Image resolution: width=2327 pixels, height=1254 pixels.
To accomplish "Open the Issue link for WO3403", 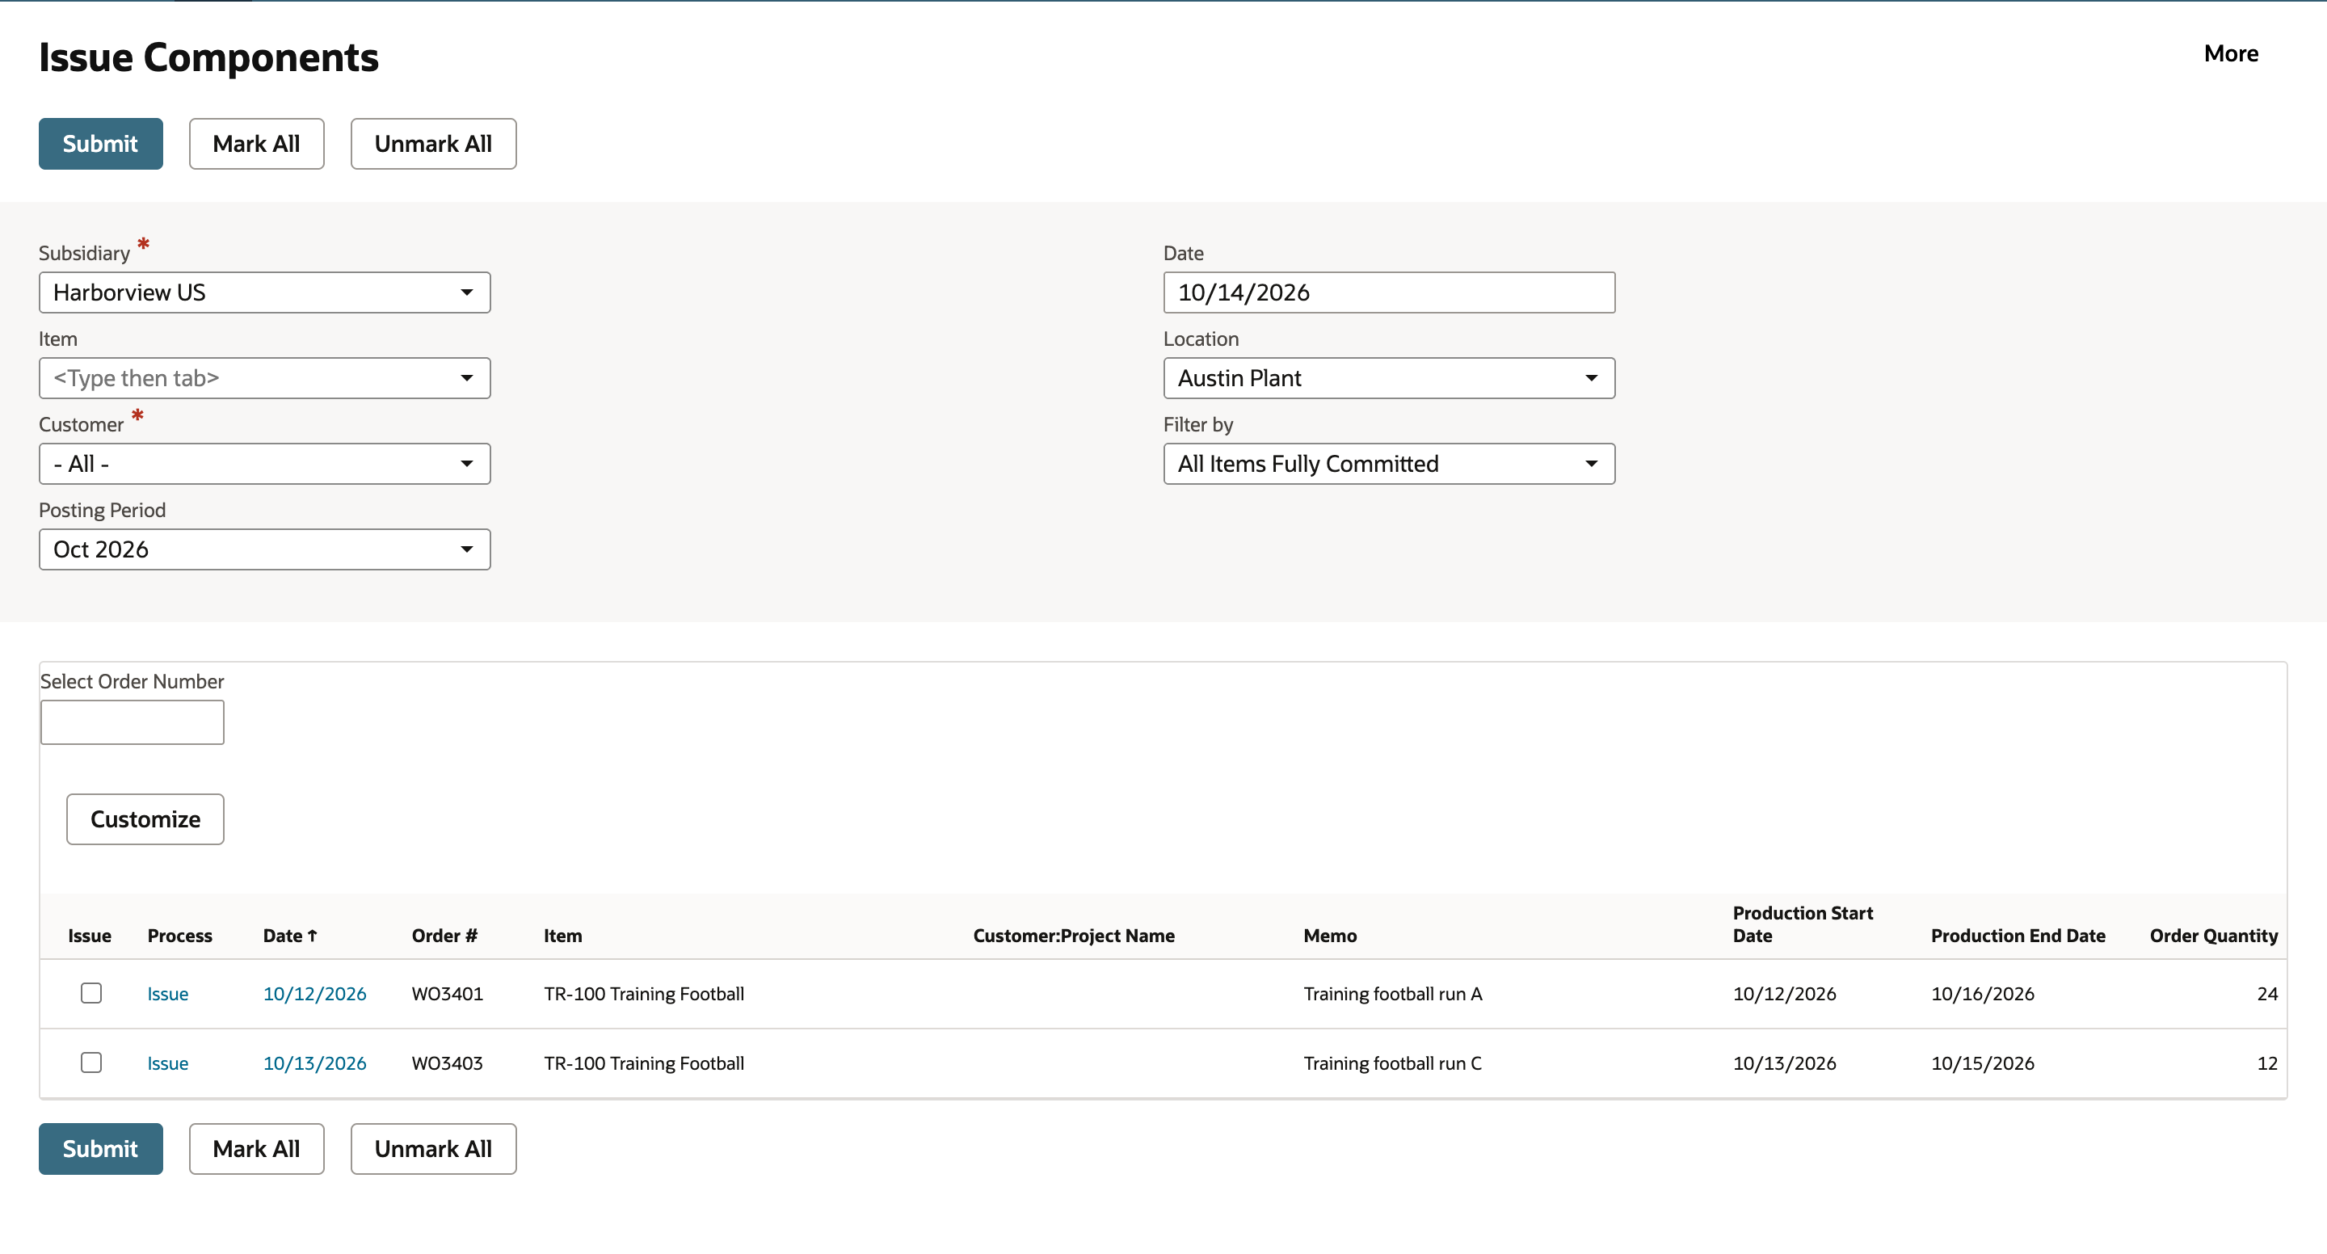I will pos(168,1063).
